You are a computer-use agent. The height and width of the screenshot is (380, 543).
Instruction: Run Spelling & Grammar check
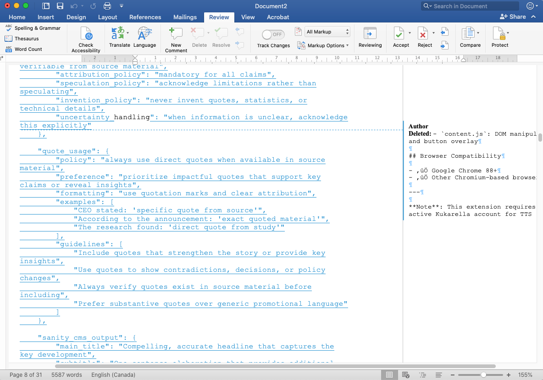click(33, 28)
